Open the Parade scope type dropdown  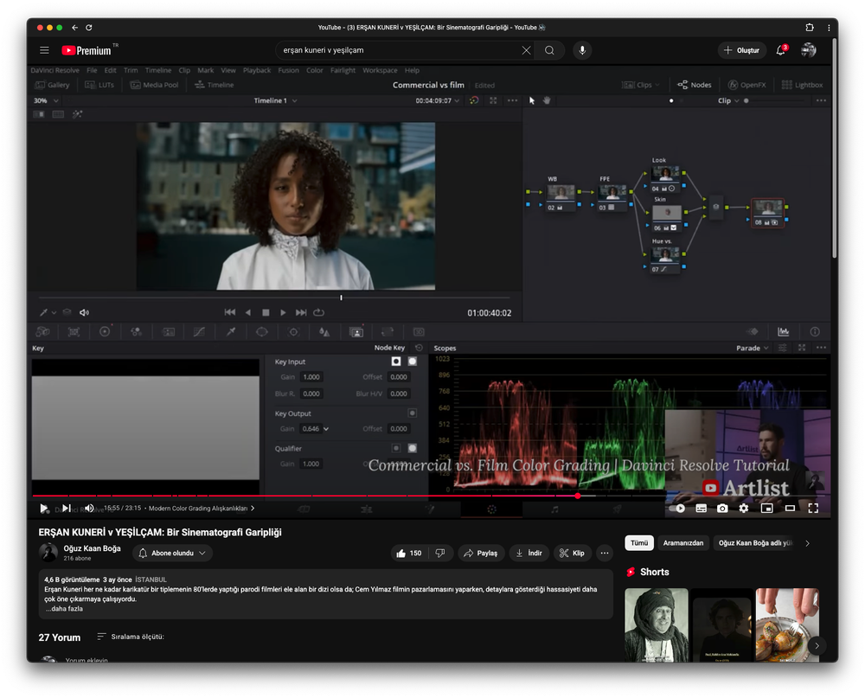point(753,348)
